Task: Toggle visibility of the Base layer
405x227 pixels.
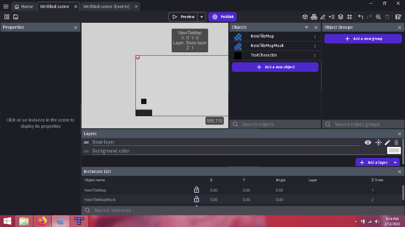Action: 368,142
